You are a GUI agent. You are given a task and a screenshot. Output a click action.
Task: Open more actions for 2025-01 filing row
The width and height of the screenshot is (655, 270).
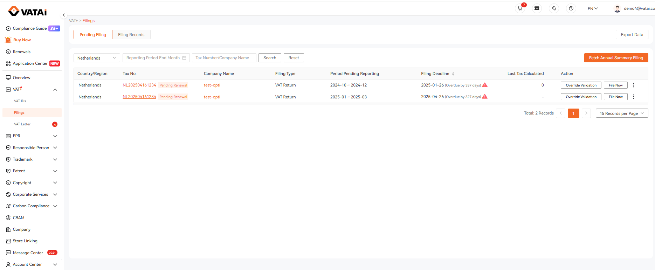click(634, 97)
